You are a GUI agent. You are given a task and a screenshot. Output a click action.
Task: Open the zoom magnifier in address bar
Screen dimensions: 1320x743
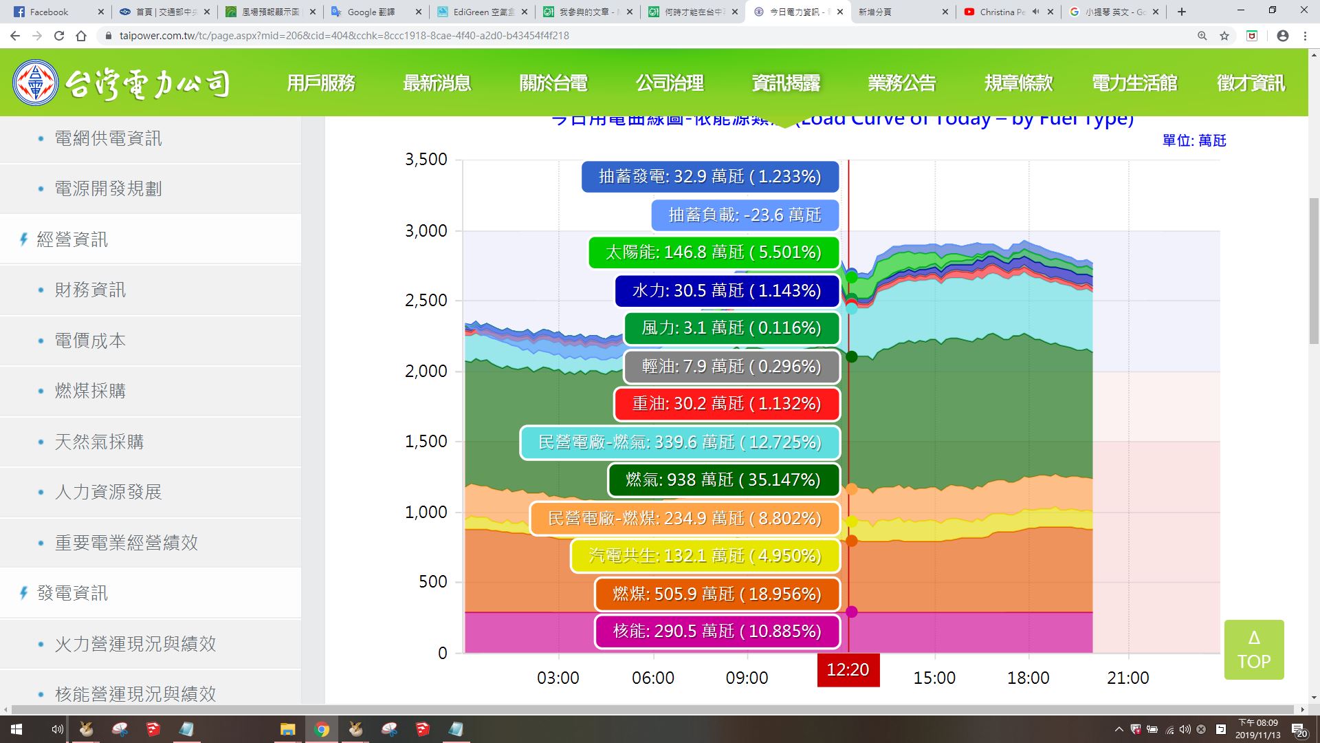coord(1202,36)
